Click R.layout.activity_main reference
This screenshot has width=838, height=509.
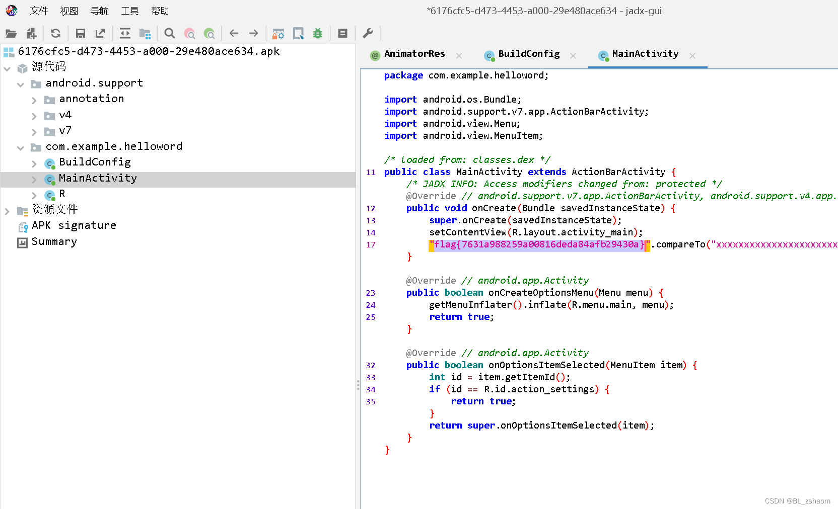(x=573, y=232)
